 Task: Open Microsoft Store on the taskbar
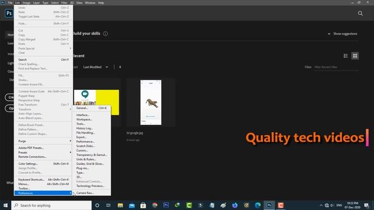coord(143,205)
